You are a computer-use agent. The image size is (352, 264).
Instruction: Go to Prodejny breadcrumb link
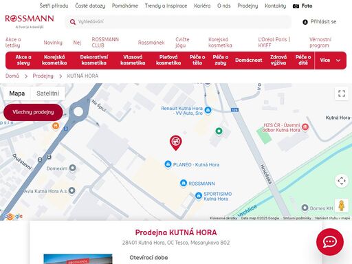click(x=43, y=76)
